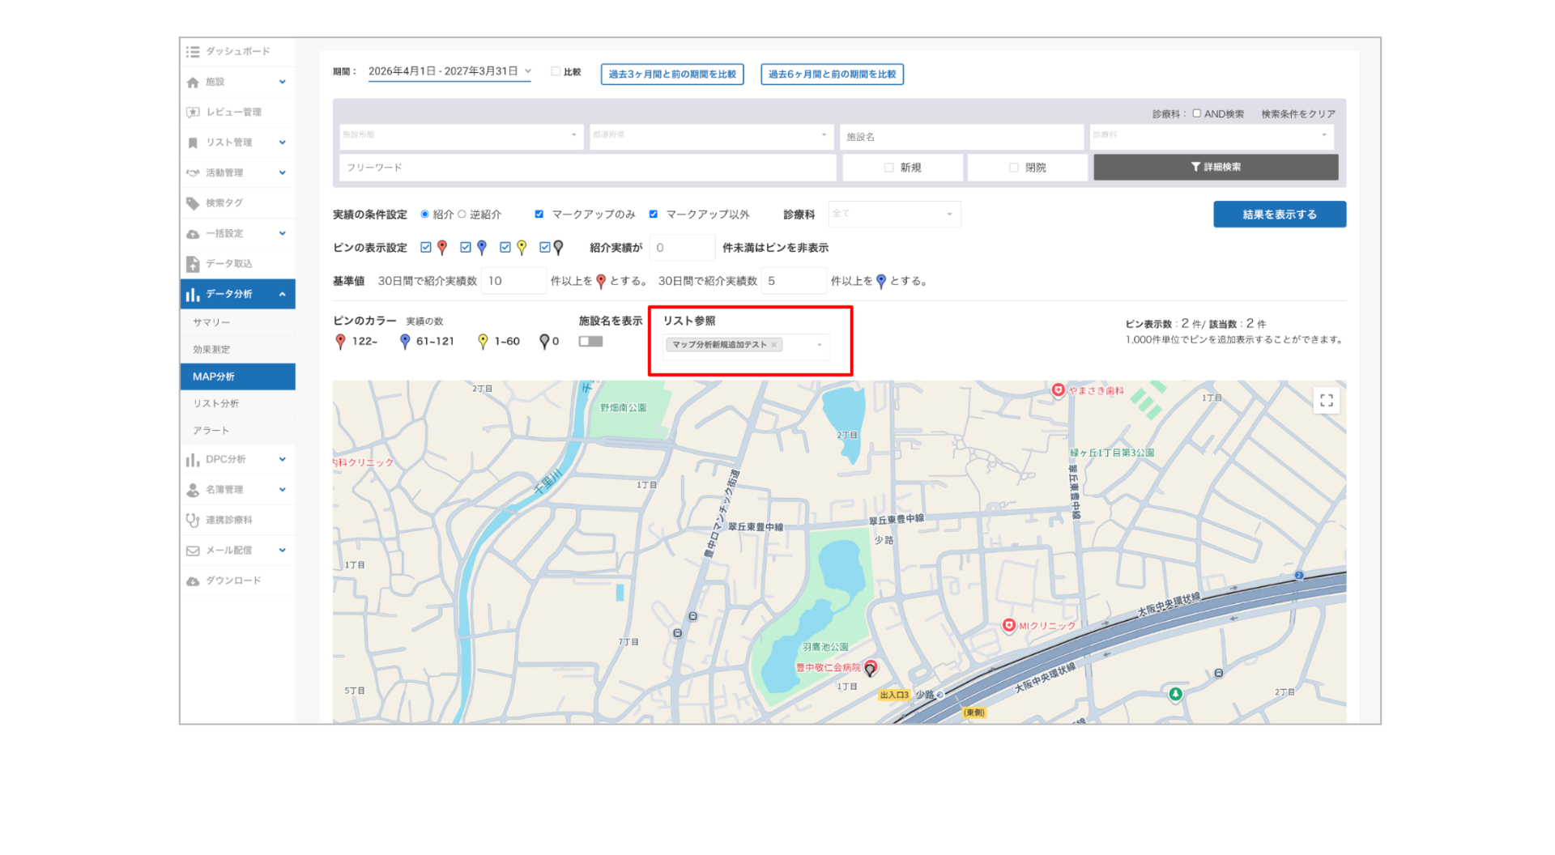Uncheck マークアップのみ checkbox
This screenshot has height=855, width=1555.
[539, 215]
